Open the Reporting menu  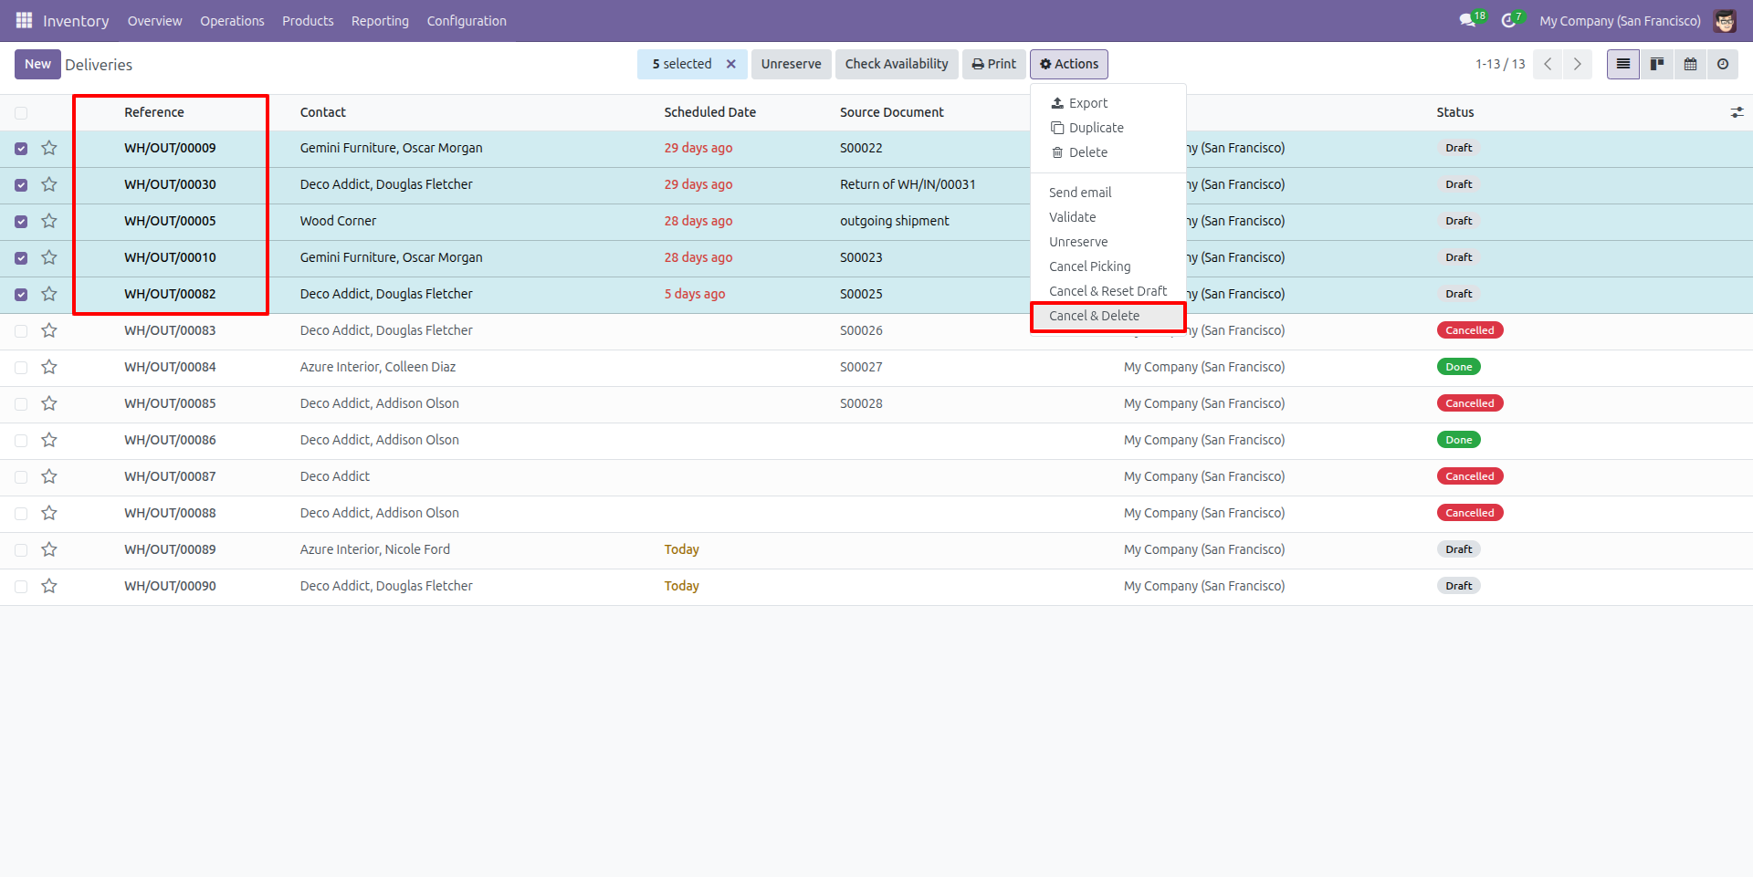coord(380,20)
